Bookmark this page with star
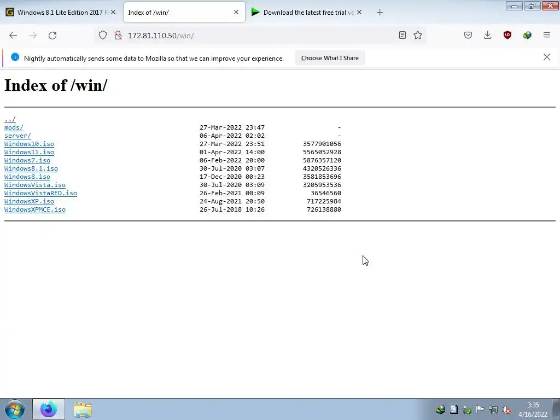Viewport: 560px width, 420px height. 418,35
